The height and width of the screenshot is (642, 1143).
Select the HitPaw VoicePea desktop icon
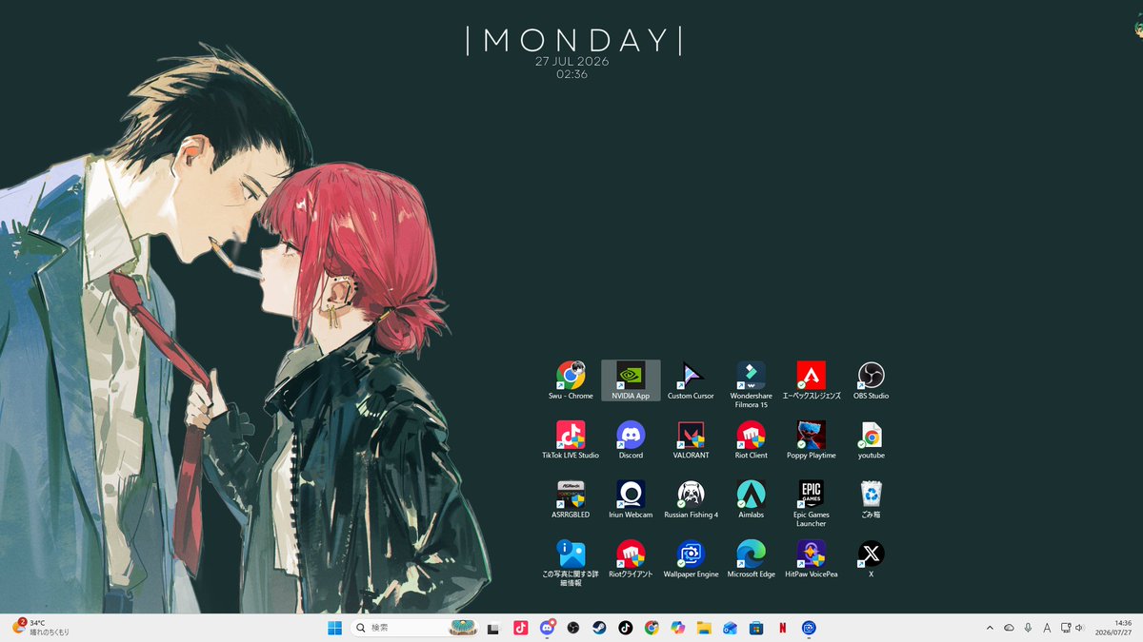click(812, 559)
